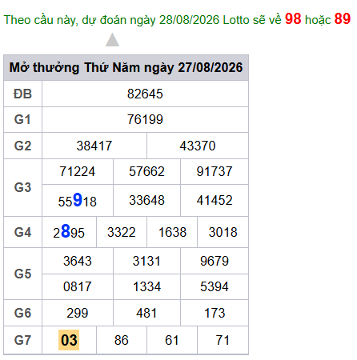Select G4 number 2895
Screen dimensions: 357x360
pos(69,232)
